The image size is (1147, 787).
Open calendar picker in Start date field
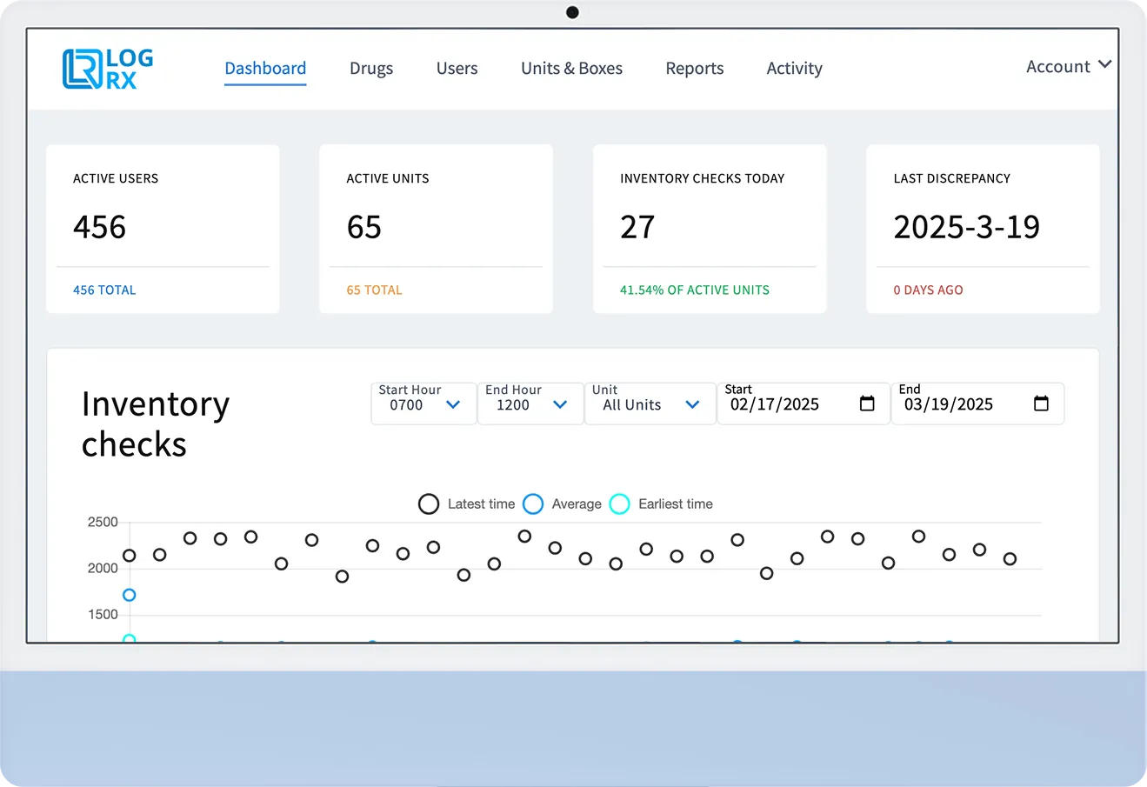click(866, 404)
